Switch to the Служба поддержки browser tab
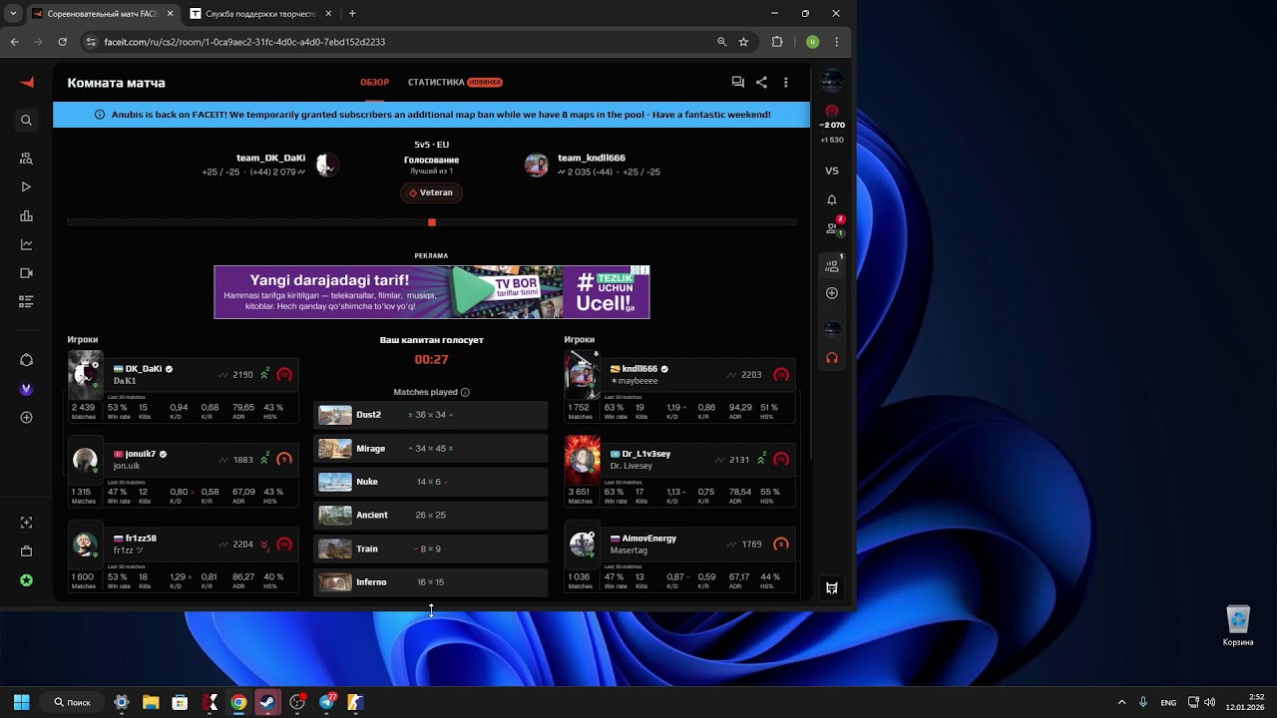Screen dimensions: 1277x718 (x=259, y=14)
